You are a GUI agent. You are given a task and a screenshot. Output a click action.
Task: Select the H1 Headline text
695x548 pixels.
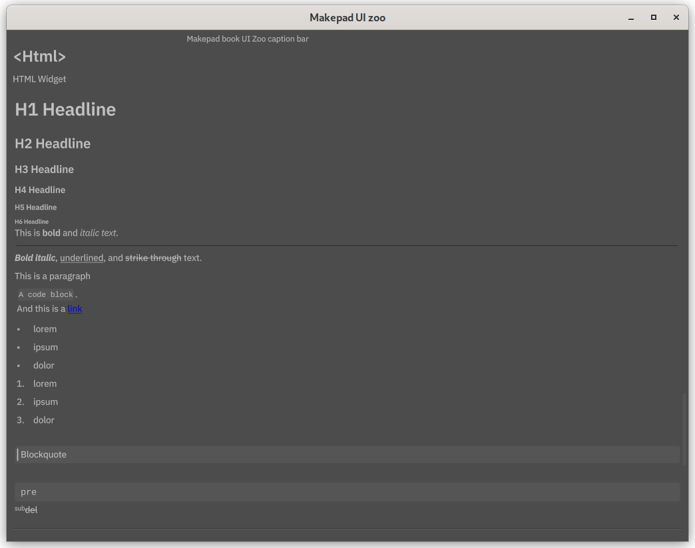pos(65,110)
